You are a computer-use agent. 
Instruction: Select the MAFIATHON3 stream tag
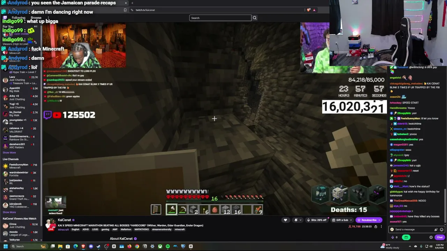[142, 229]
